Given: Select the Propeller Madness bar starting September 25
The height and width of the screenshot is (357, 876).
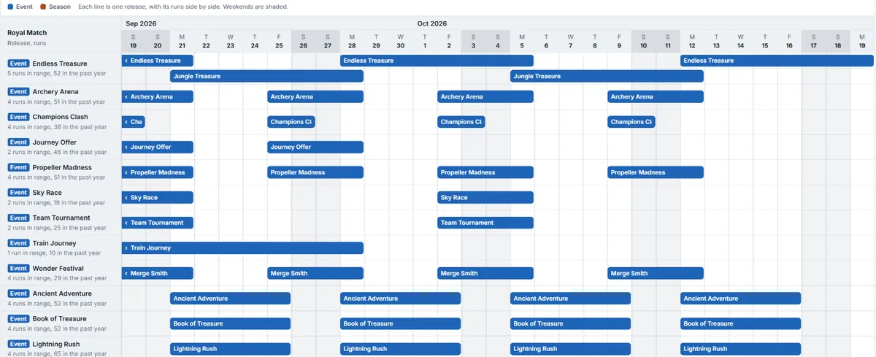Looking at the screenshot, I should [315, 172].
